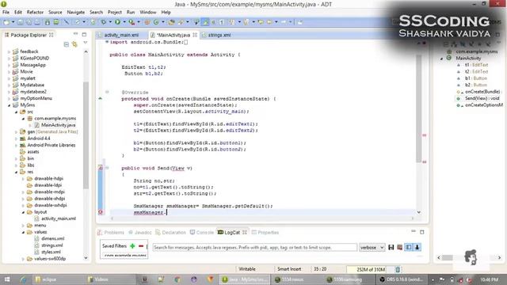This screenshot has height=285, width=507.
Task: Collapse the MySms project node
Action: (x=9, y=105)
